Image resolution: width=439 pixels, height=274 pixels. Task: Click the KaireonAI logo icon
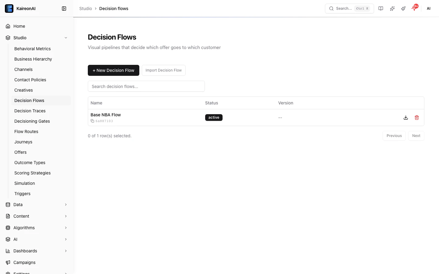[x=9, y=9]
